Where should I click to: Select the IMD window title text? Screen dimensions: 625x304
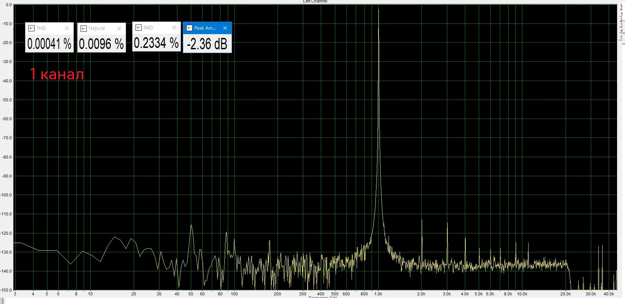tap(148, 28)
